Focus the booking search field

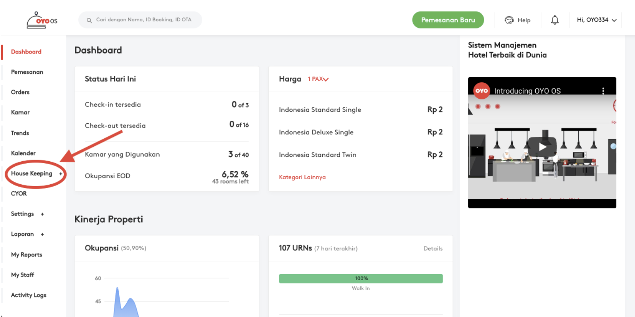tap(140, 20)
